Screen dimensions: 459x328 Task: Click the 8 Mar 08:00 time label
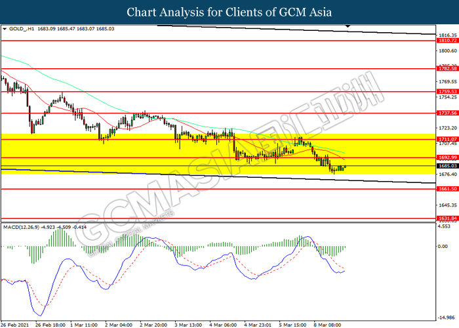click(x=327, y=325)
